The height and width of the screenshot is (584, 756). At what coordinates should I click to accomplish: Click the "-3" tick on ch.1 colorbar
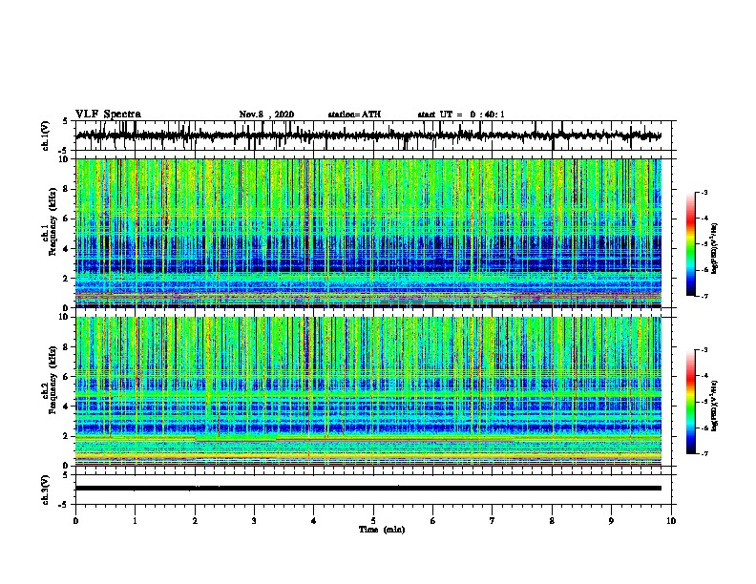click(703, 192)
